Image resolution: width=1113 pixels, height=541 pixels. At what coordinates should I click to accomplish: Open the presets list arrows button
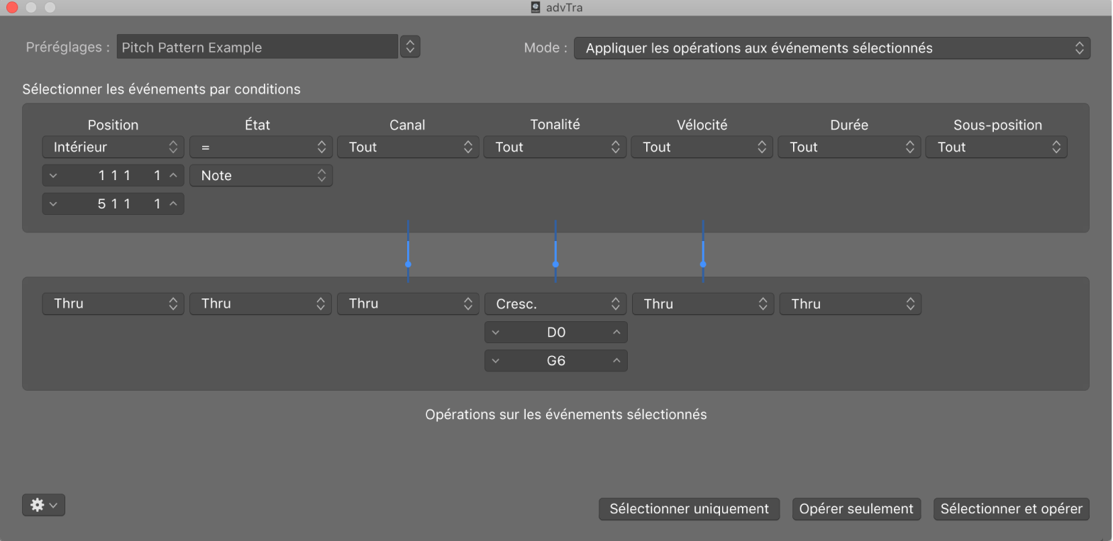click(x=410, y=47)
